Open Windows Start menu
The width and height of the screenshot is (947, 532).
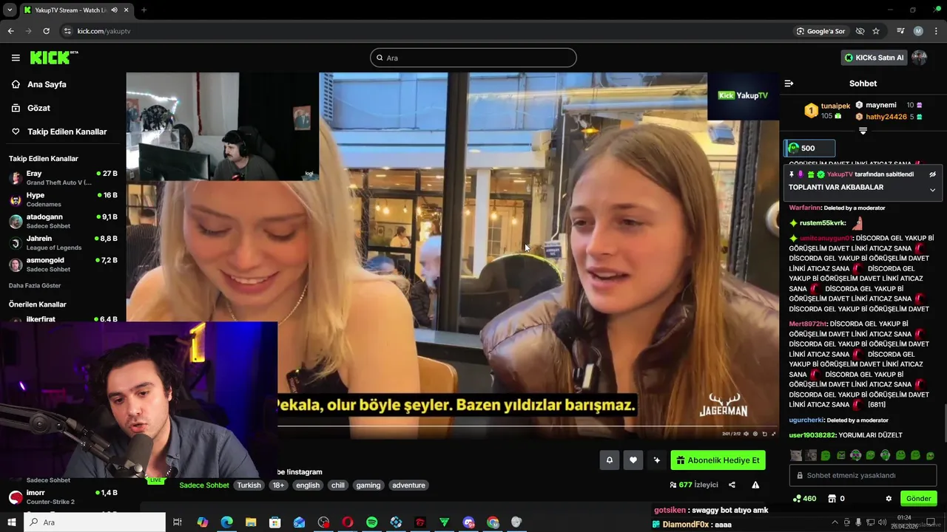tap(11, 522)
